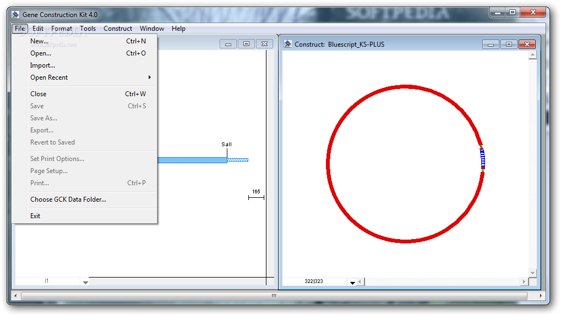Viewport: 561px width, 316px height.
Task: Open the Window menu
Action: point(152,29)
